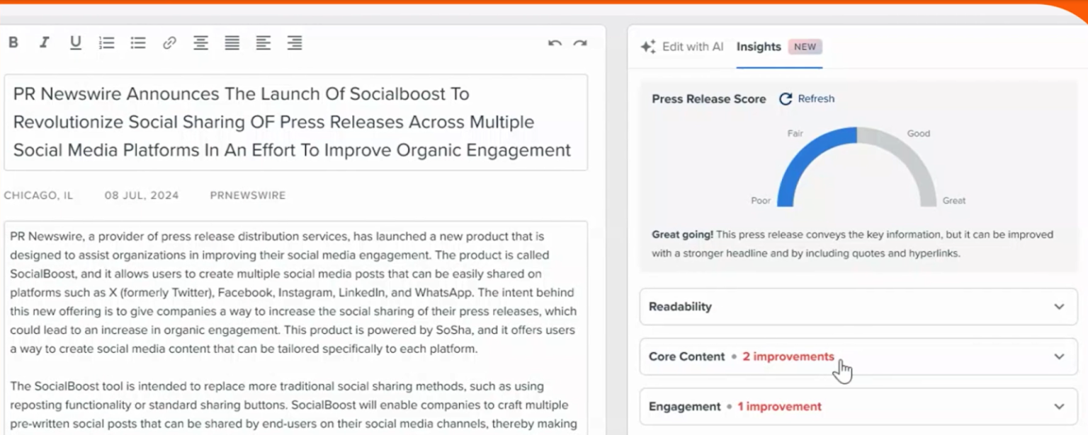Click the Good label on the gauge

tap(919, 133)
